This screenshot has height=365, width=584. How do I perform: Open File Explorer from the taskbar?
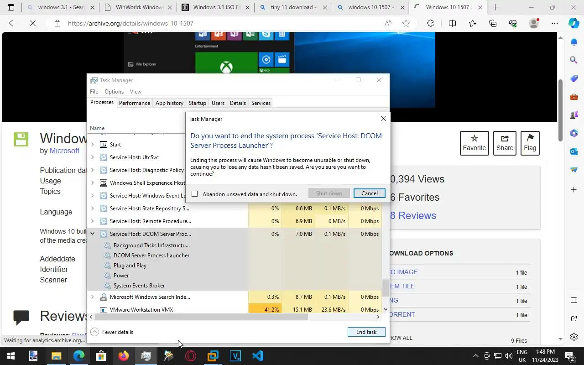click(56, 356)
